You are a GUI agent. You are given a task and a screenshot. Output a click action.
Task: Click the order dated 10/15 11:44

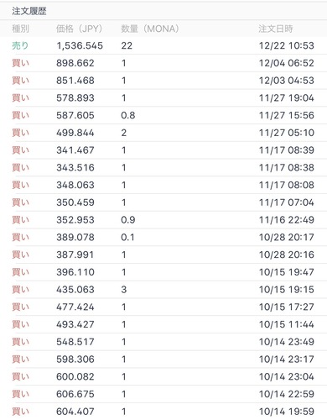click(163, 324)
